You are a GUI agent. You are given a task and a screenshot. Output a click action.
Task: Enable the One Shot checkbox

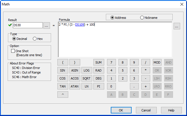(x=13, y=51)
